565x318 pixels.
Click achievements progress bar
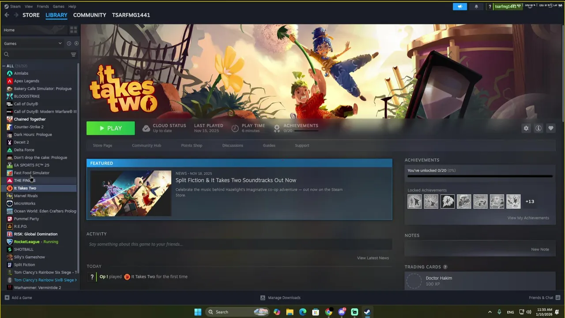[x=480, y=176]
